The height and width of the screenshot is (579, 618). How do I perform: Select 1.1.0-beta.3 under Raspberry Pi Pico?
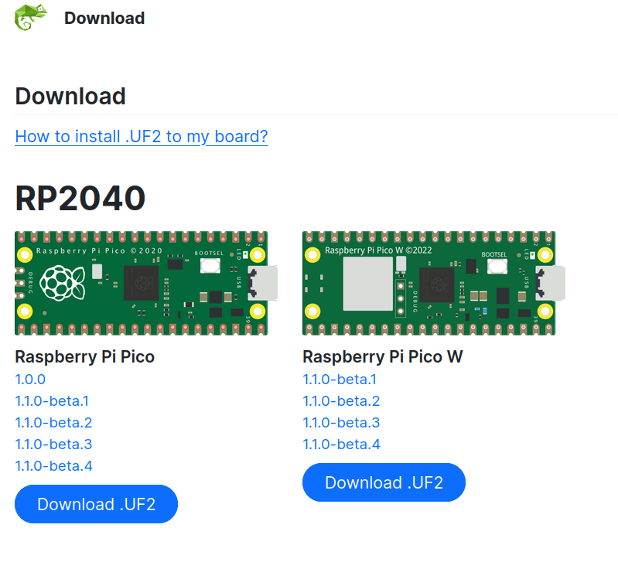[x=53, y=444]
